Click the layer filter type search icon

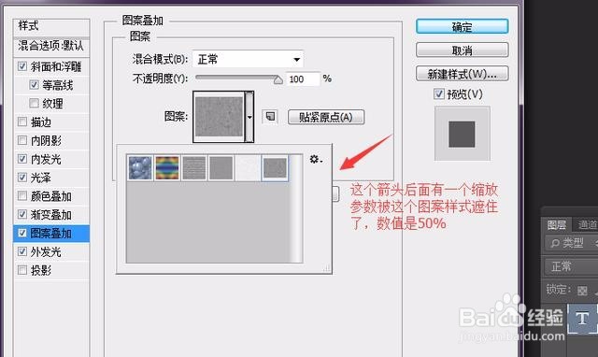tap(555, 243)
